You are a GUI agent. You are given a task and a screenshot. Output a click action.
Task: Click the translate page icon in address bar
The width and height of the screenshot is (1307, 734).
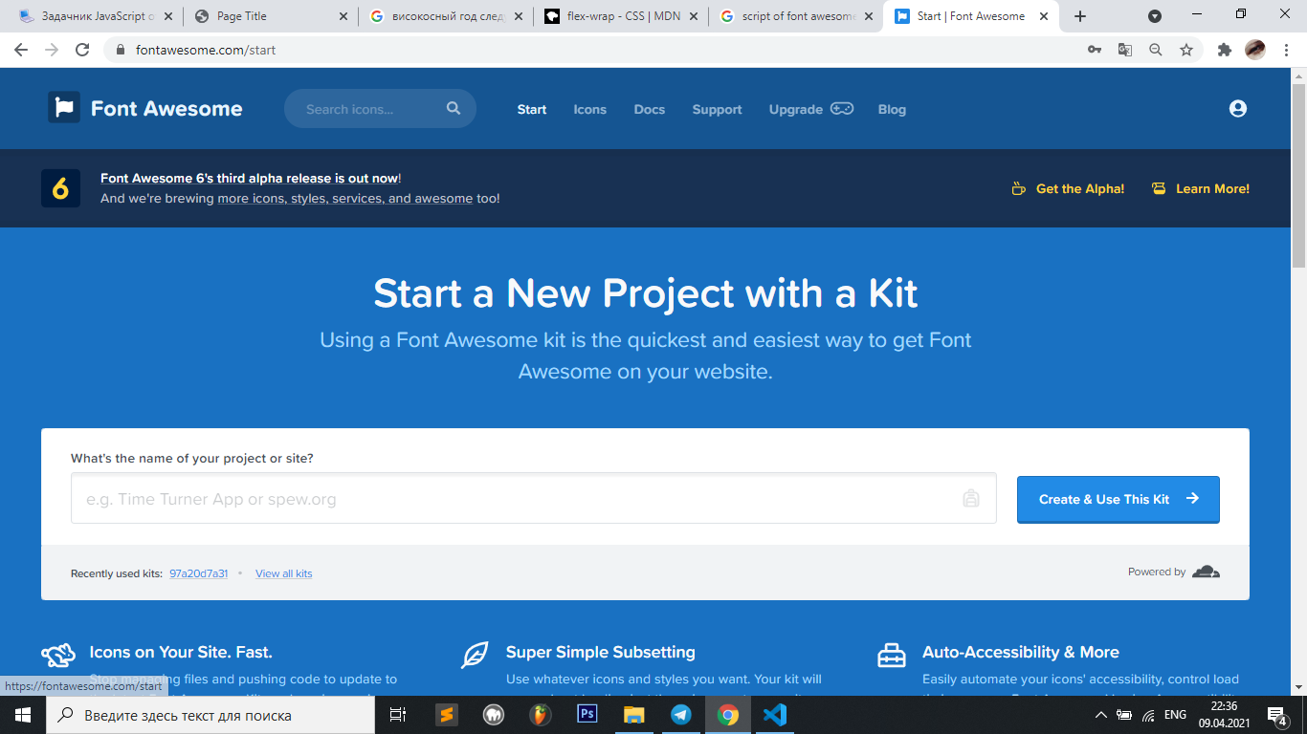1125,50
